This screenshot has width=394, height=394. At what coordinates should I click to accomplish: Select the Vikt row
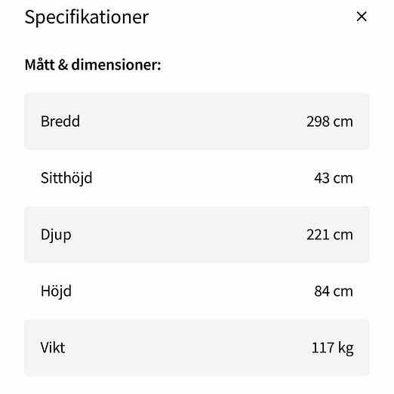[197, 348]
